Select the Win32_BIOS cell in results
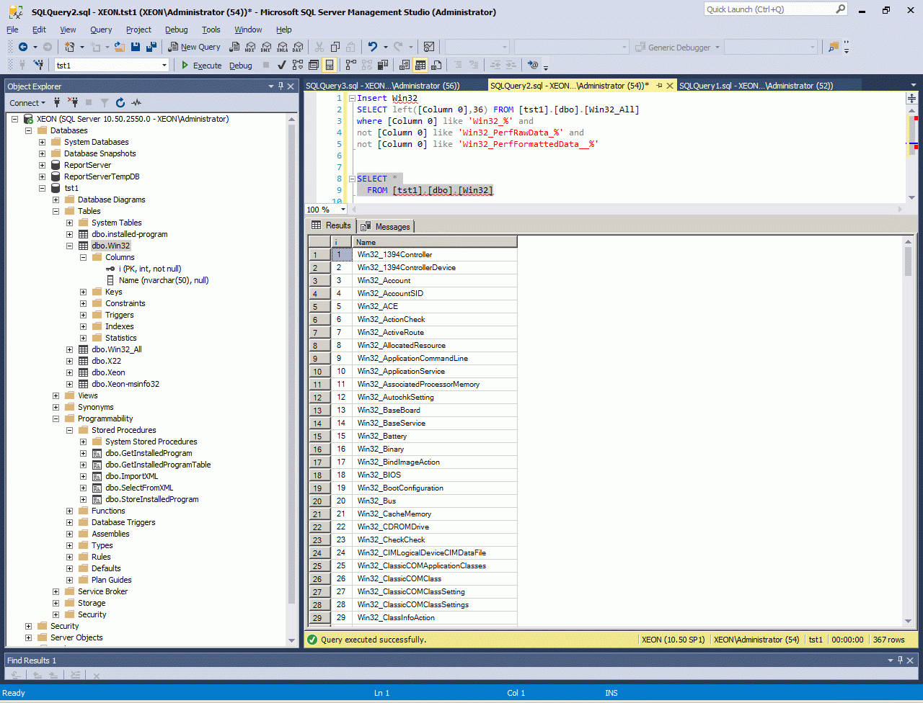Image resolution: width=923 pixels, height=703 pixels. [434, 475]
